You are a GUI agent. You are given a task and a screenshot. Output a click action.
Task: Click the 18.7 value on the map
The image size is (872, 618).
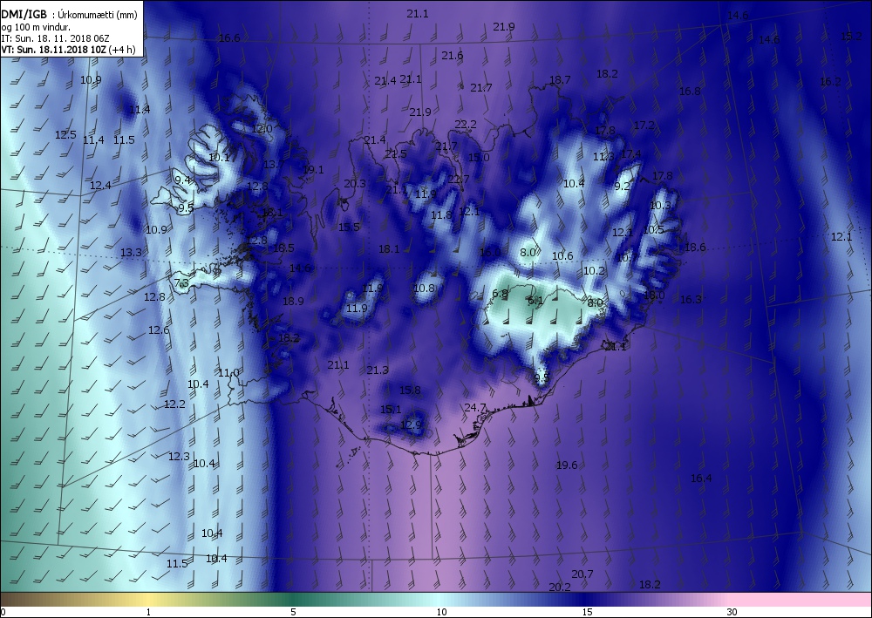pyautogui.click(x=560, y=80)
